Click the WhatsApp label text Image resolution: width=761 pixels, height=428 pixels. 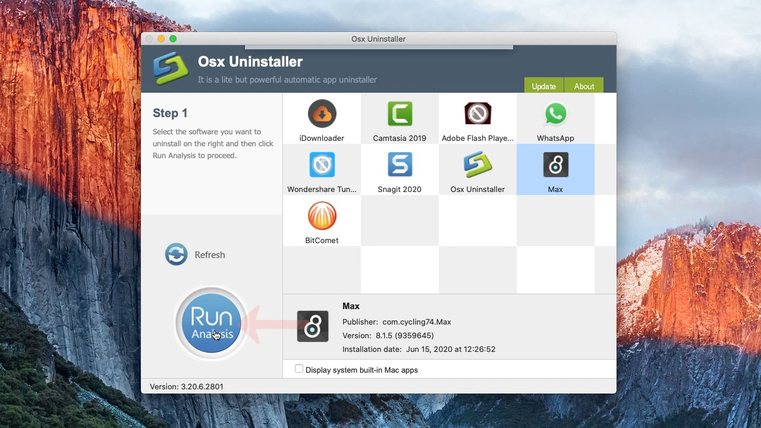[555, 138]
